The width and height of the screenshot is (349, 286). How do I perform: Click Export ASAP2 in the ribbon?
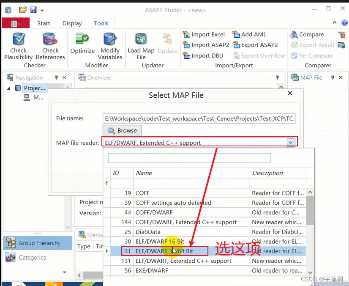(255, 45)
